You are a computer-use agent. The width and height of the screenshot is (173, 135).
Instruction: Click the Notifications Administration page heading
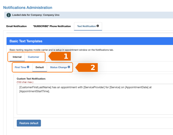click(x=28, y=7)
